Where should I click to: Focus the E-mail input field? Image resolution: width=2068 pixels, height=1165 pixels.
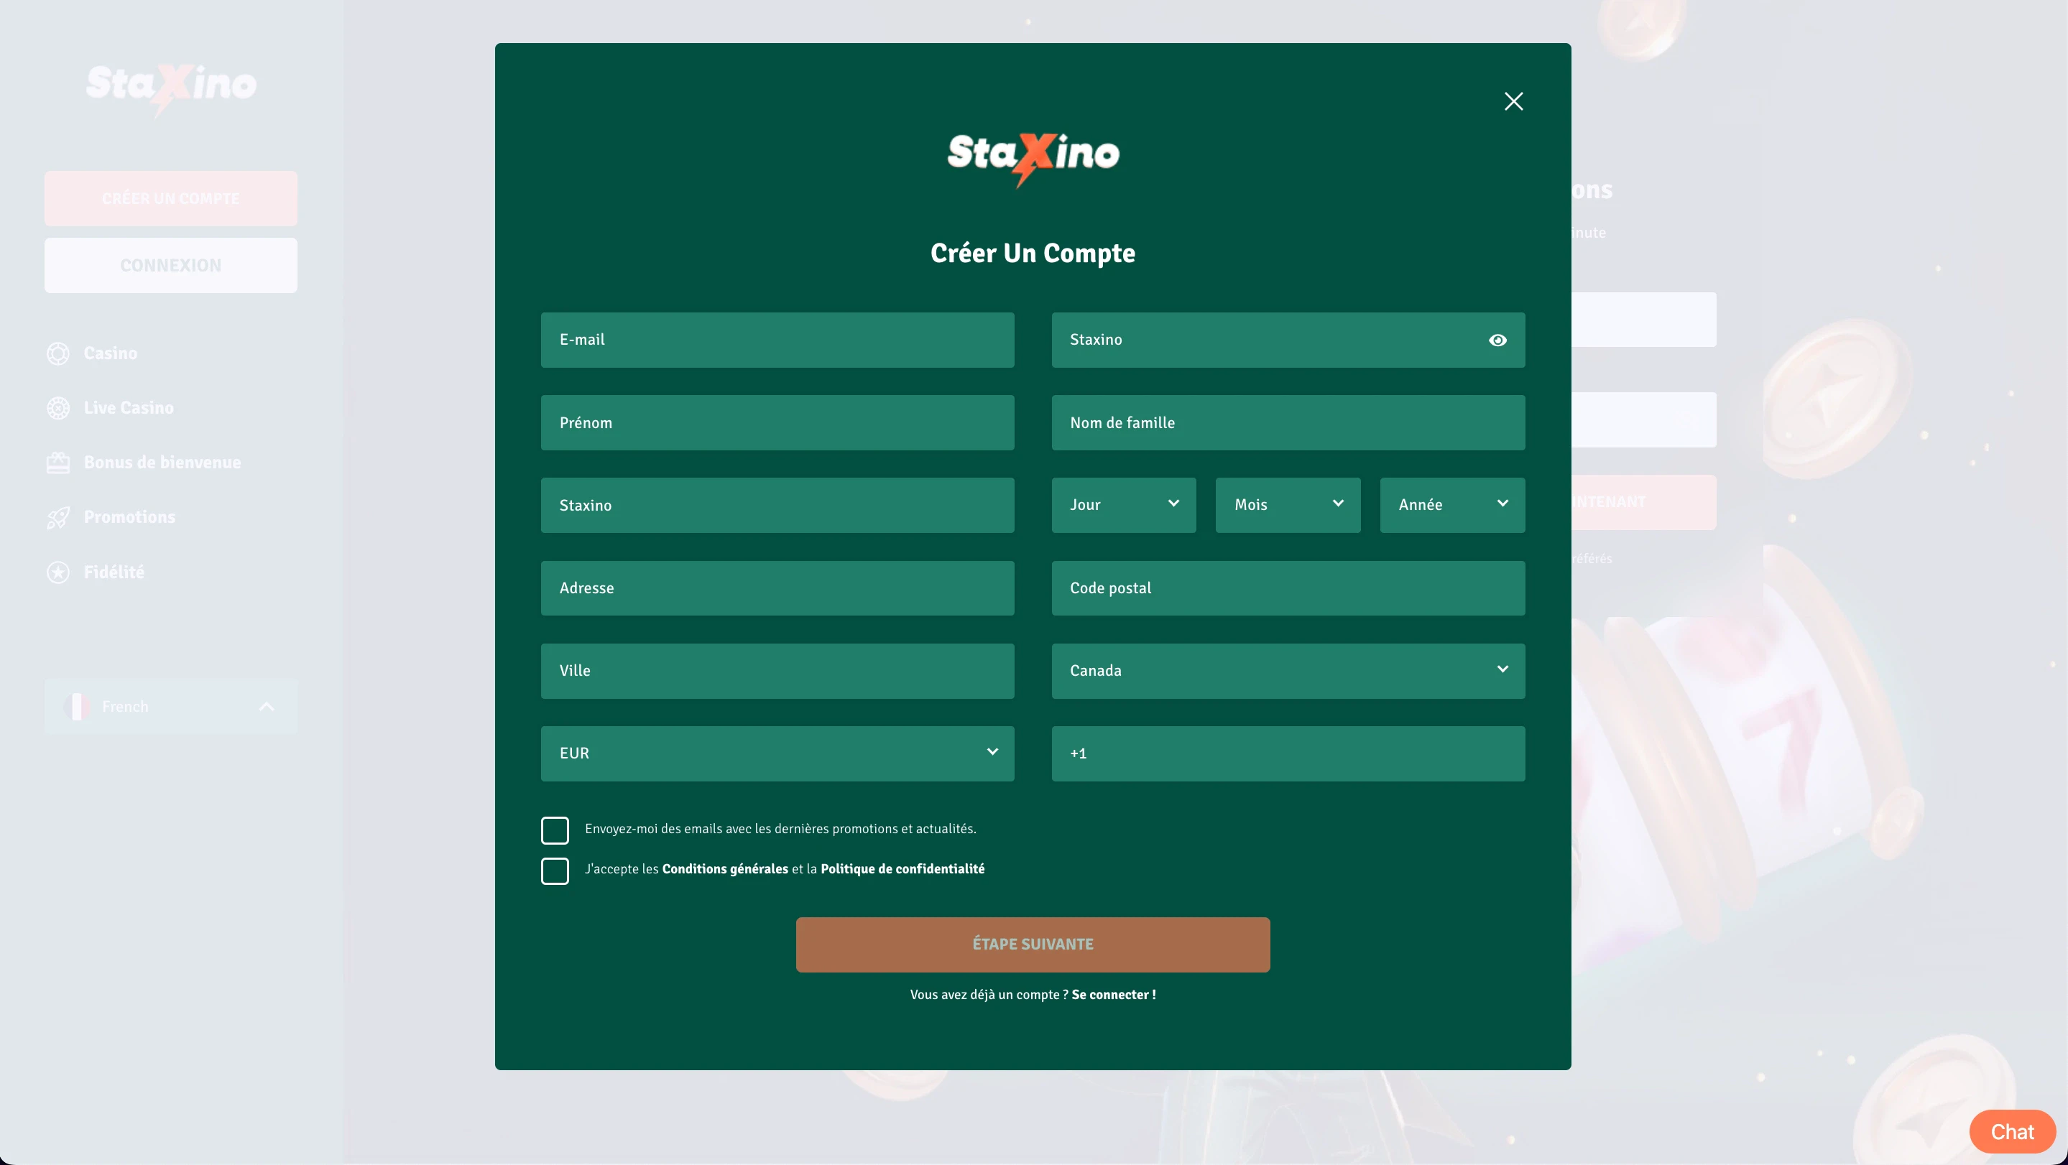click(777, 340)
